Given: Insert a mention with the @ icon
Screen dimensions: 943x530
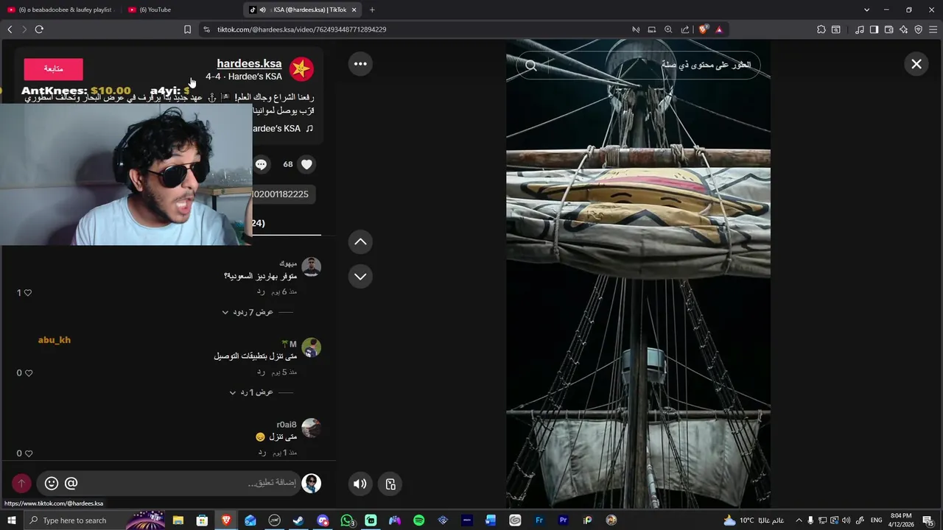Looking at the screenshot, I should pos(71,483).
